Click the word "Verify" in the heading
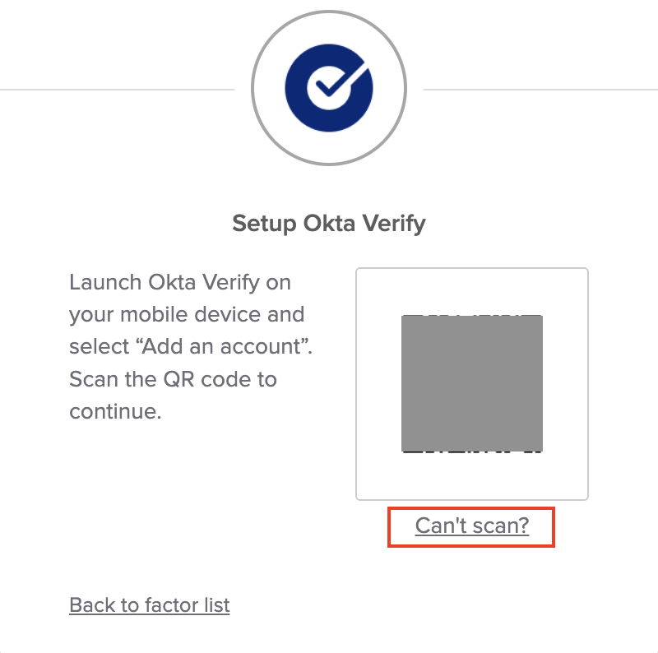This screenshot has height=653, width=658. (x=391, y=224)
